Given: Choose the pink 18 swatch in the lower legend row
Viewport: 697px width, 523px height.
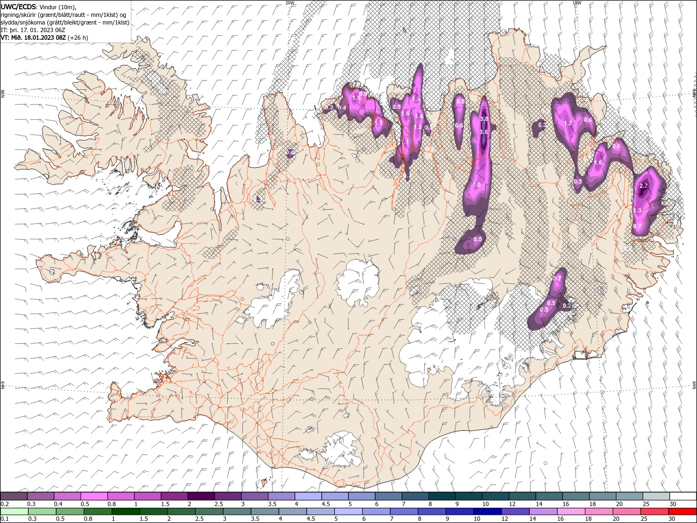Looking at the screenshot, I should pyautogui.click(x=598, y=512).
